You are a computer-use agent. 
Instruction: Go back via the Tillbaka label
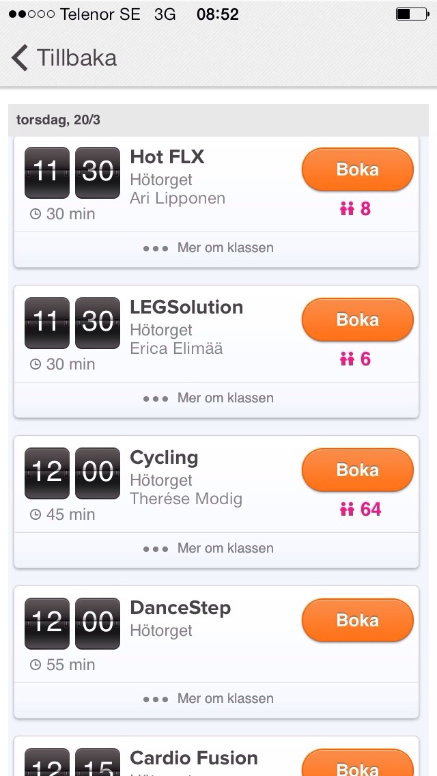coord(76,58)
